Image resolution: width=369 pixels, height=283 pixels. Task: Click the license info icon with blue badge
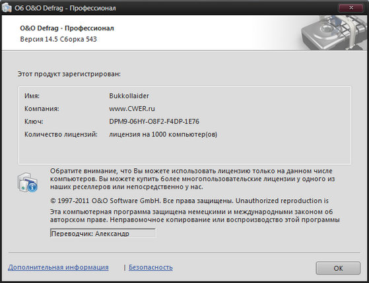28,183
